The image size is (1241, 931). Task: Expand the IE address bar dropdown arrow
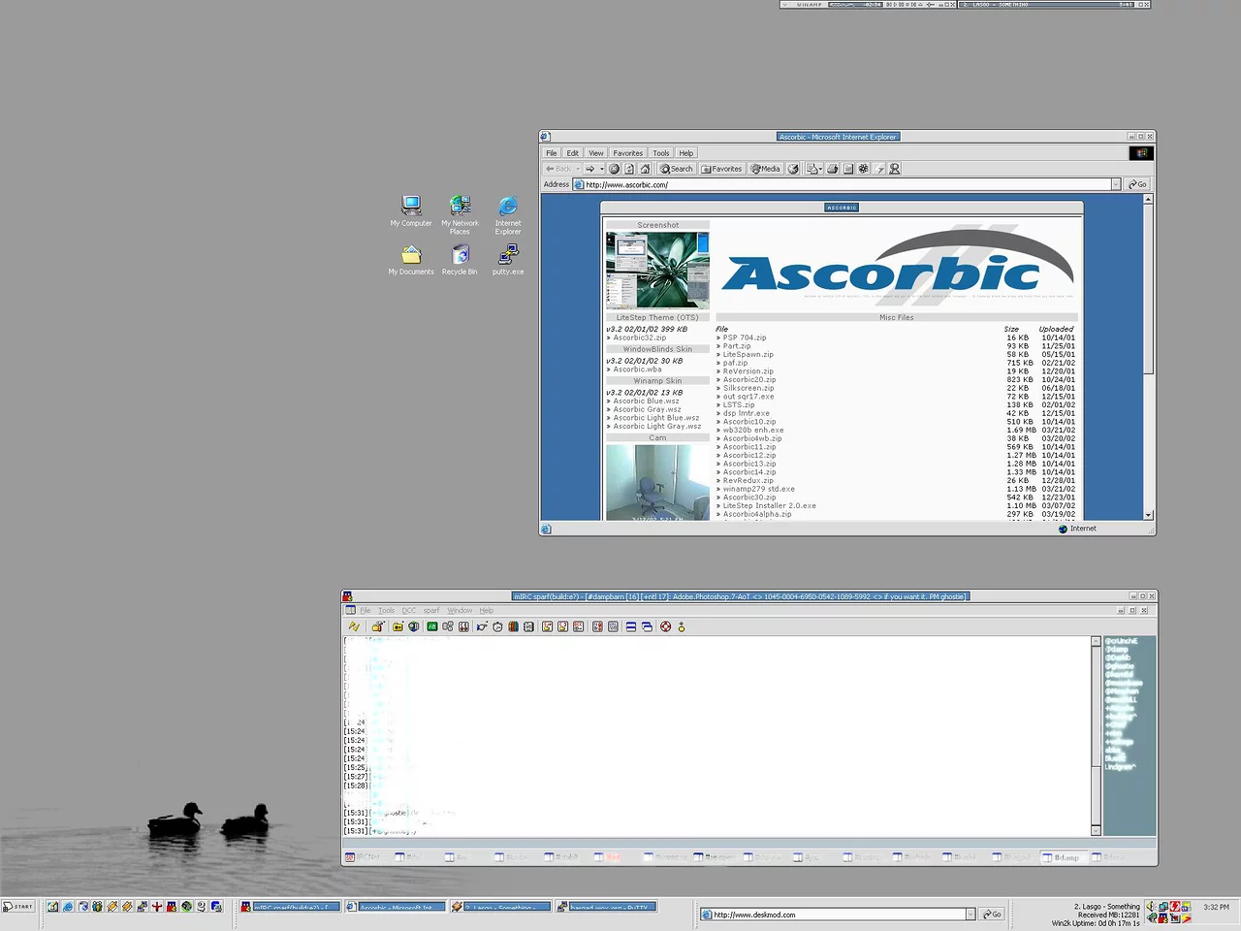point(1115,184)
